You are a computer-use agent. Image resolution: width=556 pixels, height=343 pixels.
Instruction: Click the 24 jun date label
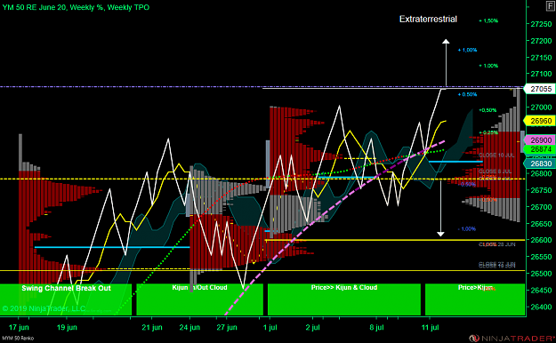[x=189, y=327]
